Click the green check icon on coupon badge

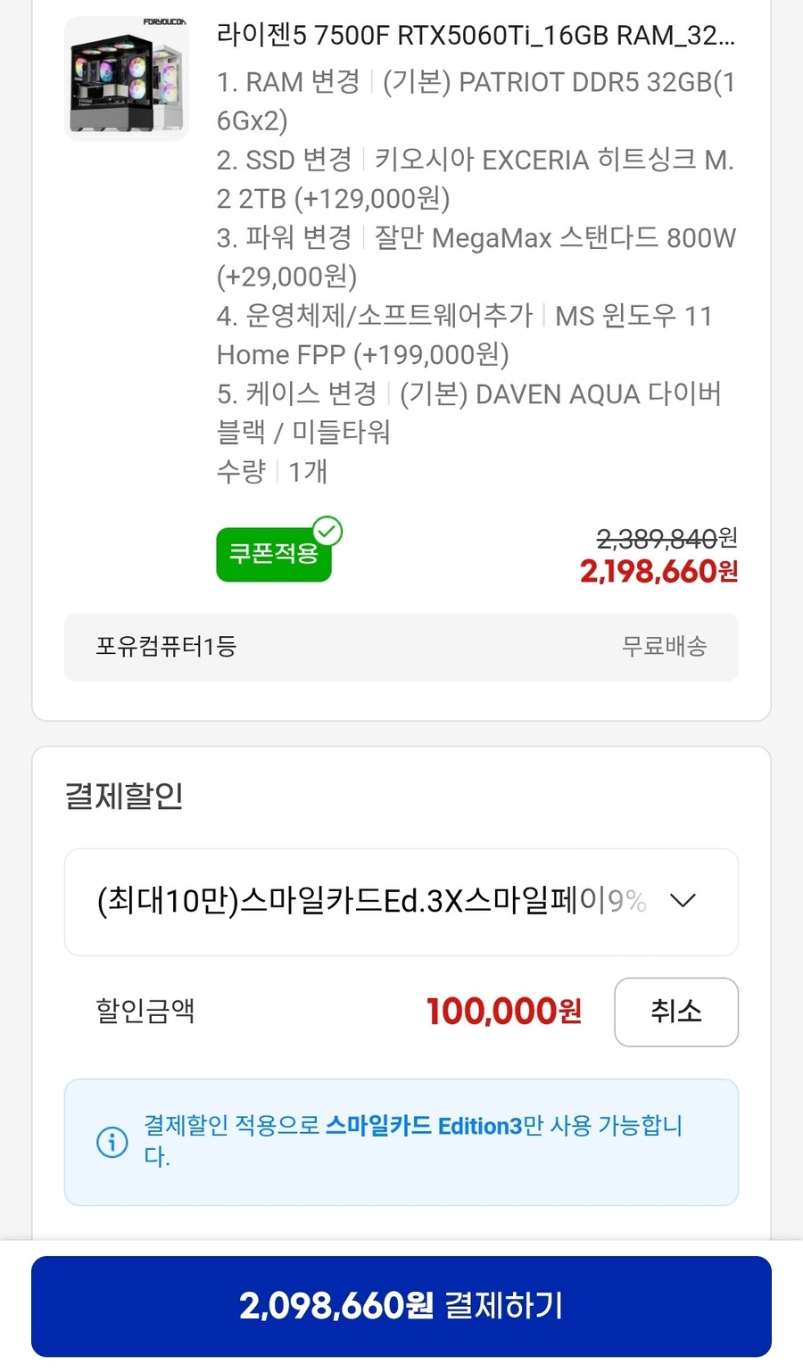tap(327, 531)
